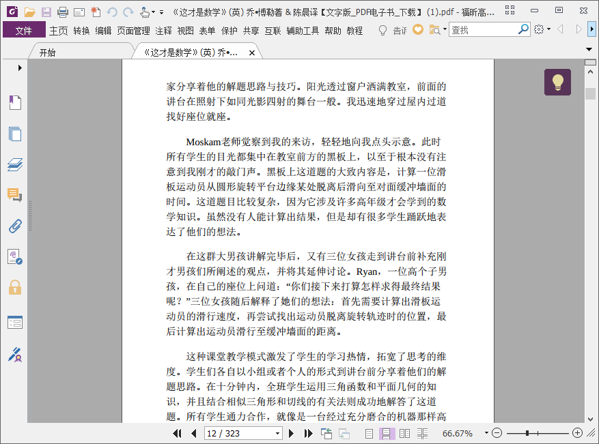
Task: Open the 文件 menu
Action: (24, 30)
